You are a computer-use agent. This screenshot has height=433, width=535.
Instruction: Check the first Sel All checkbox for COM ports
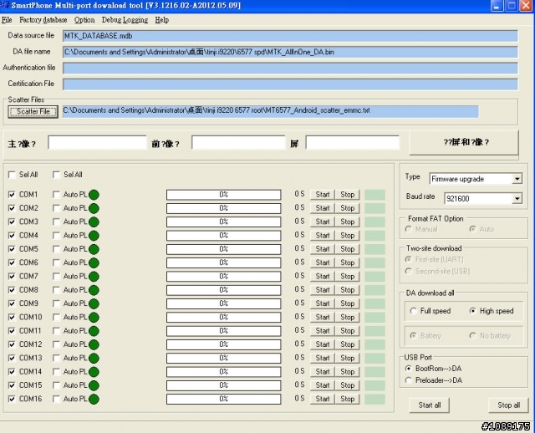click(12, 175)
